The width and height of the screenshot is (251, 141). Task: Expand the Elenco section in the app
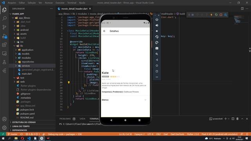pyautogui.click(x=125, y=100)
